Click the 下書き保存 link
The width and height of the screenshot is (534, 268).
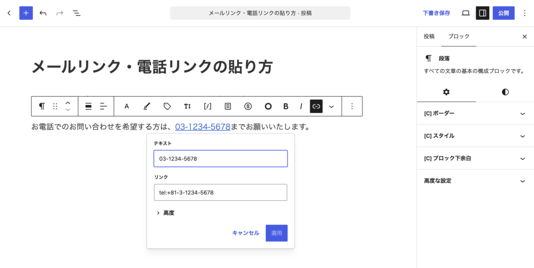pyautogui.click(x=436, y=13)
